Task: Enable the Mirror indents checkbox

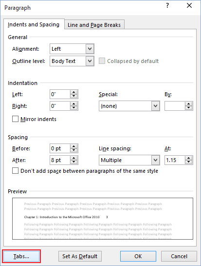Action: (15, 119)
